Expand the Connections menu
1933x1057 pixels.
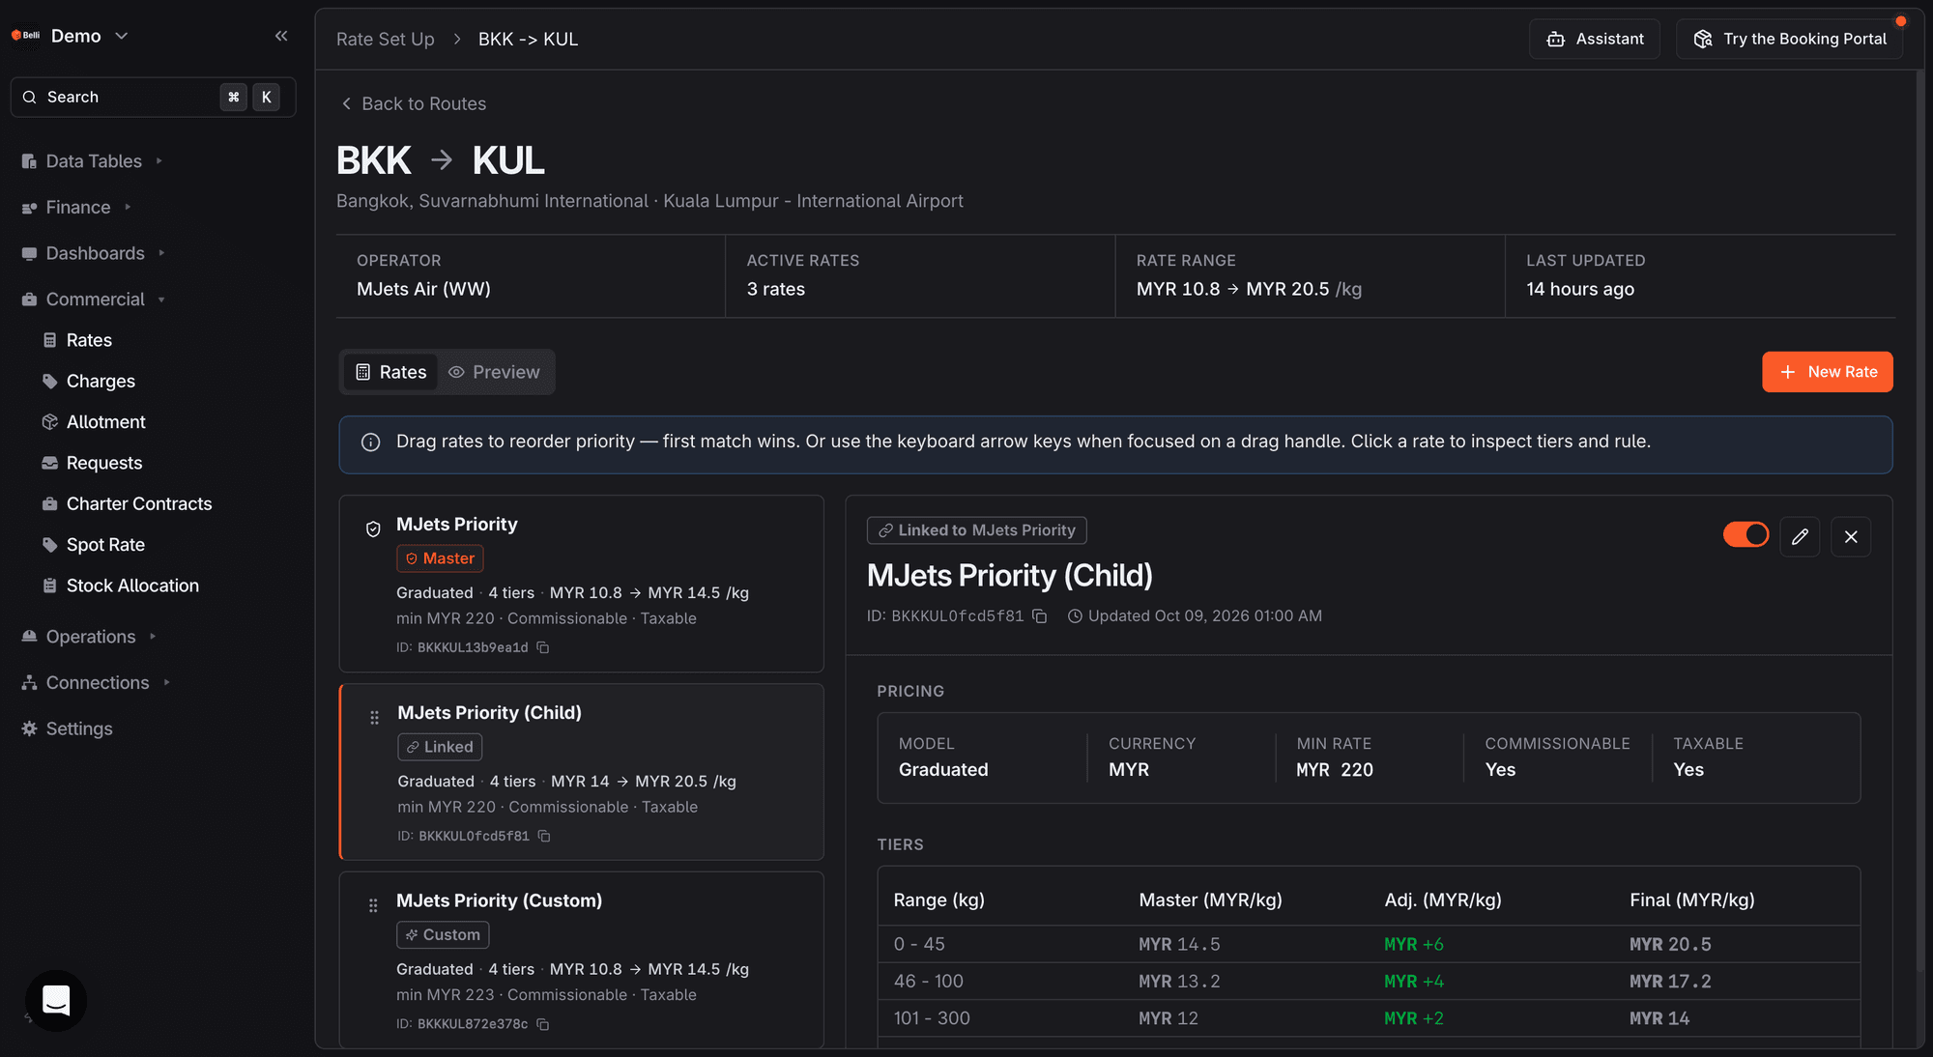[97, 683]
